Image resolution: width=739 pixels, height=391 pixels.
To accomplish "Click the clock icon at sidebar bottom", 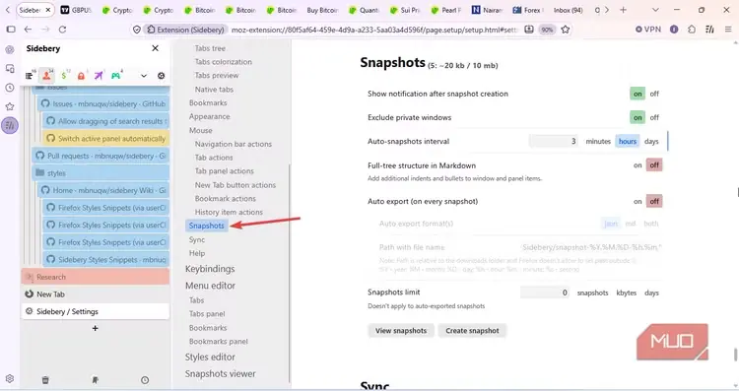I will [x=145, y=380].
